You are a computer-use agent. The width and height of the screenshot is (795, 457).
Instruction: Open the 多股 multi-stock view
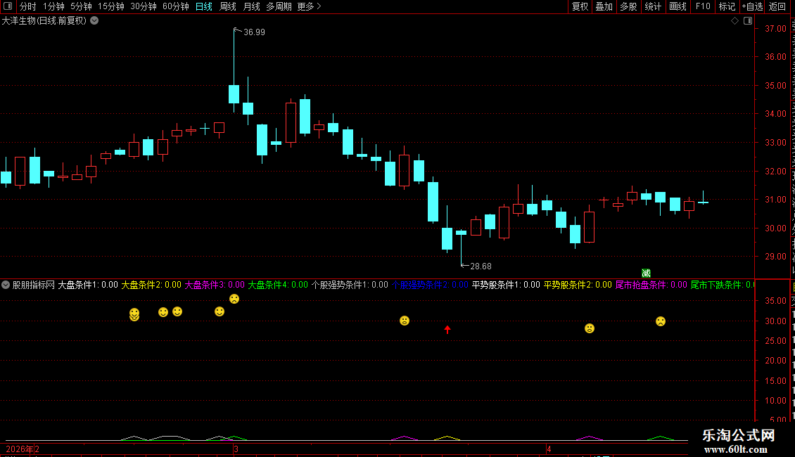tap(629, 6)
